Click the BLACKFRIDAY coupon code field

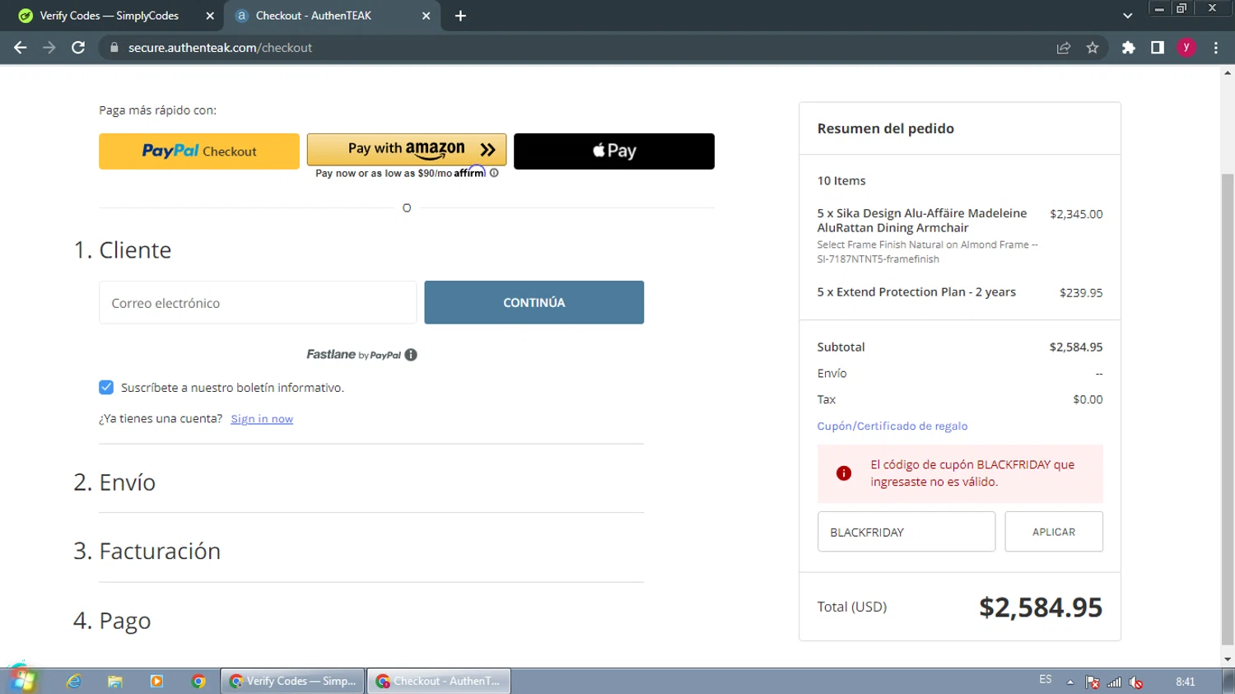[906, 532]
